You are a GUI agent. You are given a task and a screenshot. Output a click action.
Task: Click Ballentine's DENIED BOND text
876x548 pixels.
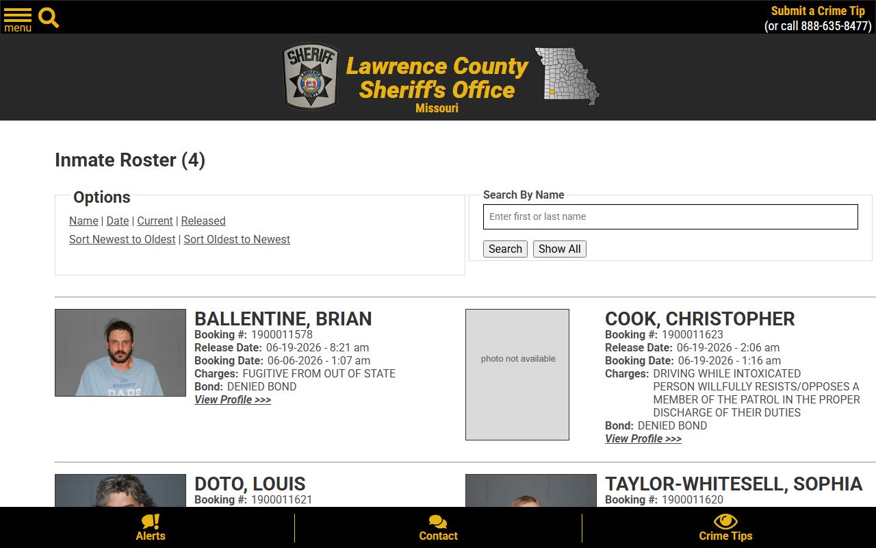pos(262,386)
